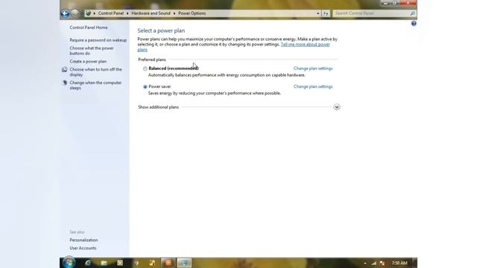
Task: Open Choose when to turn off the display
Action: click(96, 72)
